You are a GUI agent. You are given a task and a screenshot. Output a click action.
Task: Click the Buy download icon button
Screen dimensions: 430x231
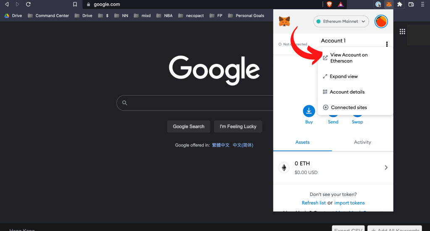(x=309, y=111)
